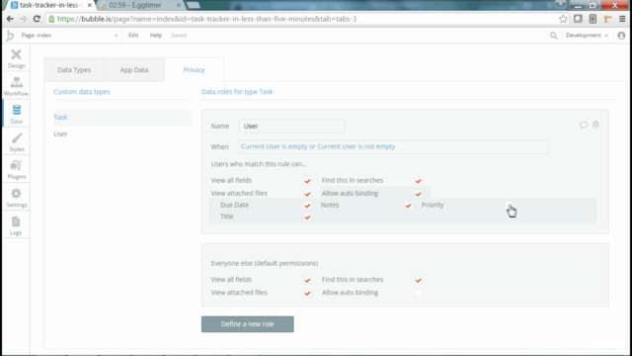Click the Custom data types heading
Image resolution: width=632 pixels, height=356 pixels.
click(x=82, y=92)
